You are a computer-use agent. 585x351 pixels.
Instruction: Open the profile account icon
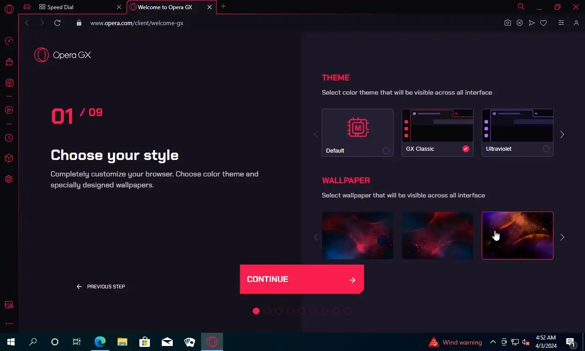pos(576,23)
